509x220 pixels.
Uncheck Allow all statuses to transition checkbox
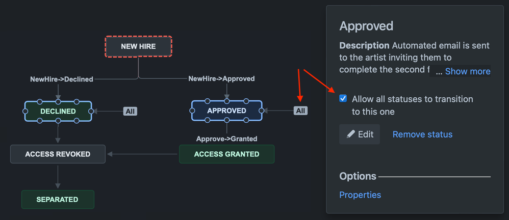pos(343,98)
